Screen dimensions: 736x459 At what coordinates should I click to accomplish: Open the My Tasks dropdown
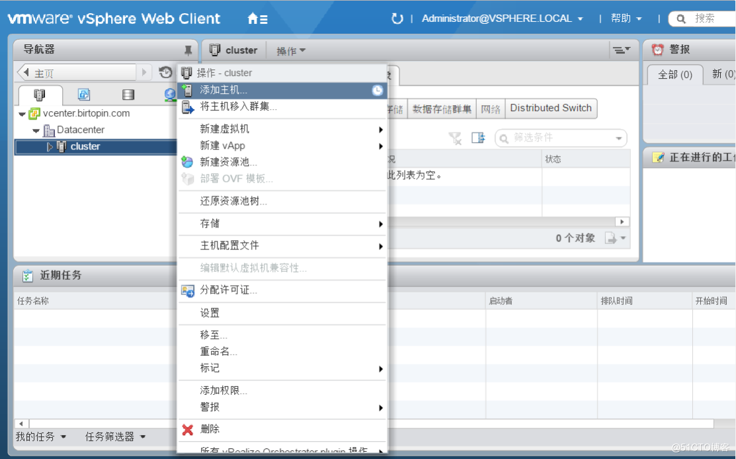[40, 437]
